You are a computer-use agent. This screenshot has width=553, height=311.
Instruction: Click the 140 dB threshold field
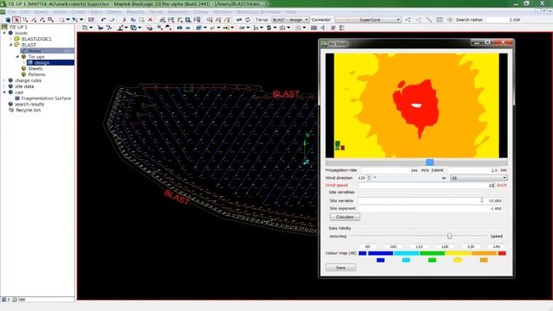(x=497, y=246)
